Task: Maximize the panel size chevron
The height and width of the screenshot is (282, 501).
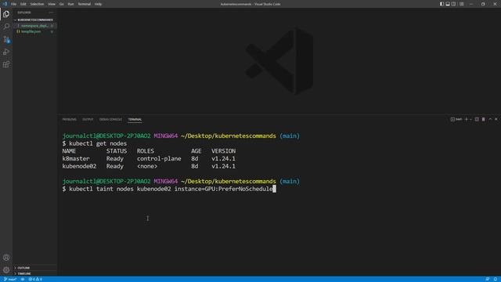Action: (x=490, y=119)
